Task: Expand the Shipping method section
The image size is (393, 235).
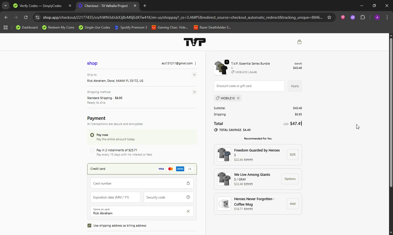Action: point(194,92)
